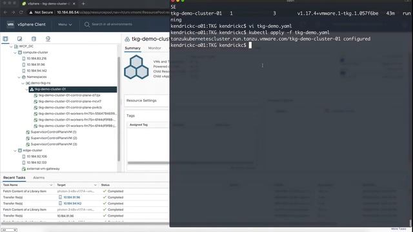413x232 pixels.
Task: Reload the page with browser refresh button
Action: point(21,12)
